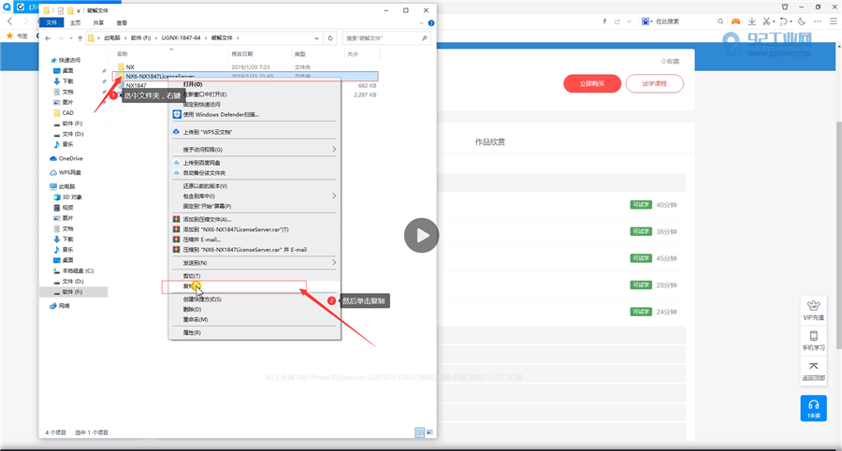Open the 共享 ribbon tab

coord(98,23)
